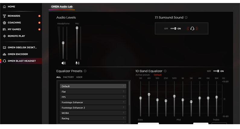Screen dimensions: 240x129
Task: Click the My Games notification dot
Action: point(39,29)
